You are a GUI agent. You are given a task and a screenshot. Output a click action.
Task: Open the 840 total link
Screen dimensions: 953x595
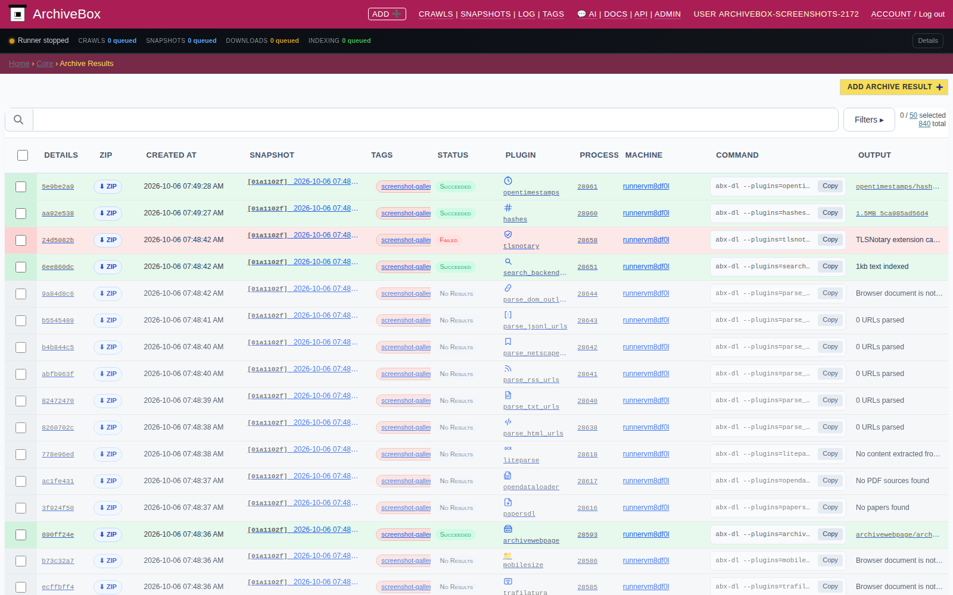coord(924,124)
